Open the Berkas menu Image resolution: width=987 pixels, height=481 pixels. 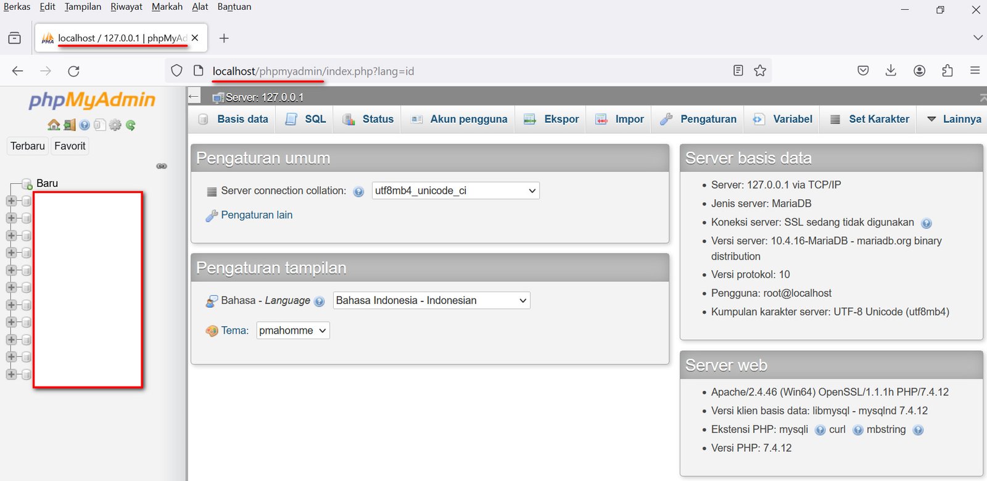[x=17, y=7]
